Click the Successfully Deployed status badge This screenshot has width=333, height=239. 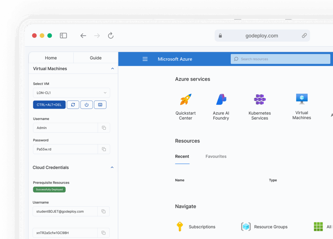49,190
